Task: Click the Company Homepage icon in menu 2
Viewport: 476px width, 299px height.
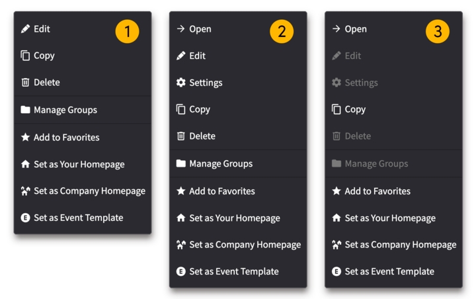Action: click(180, 245)
